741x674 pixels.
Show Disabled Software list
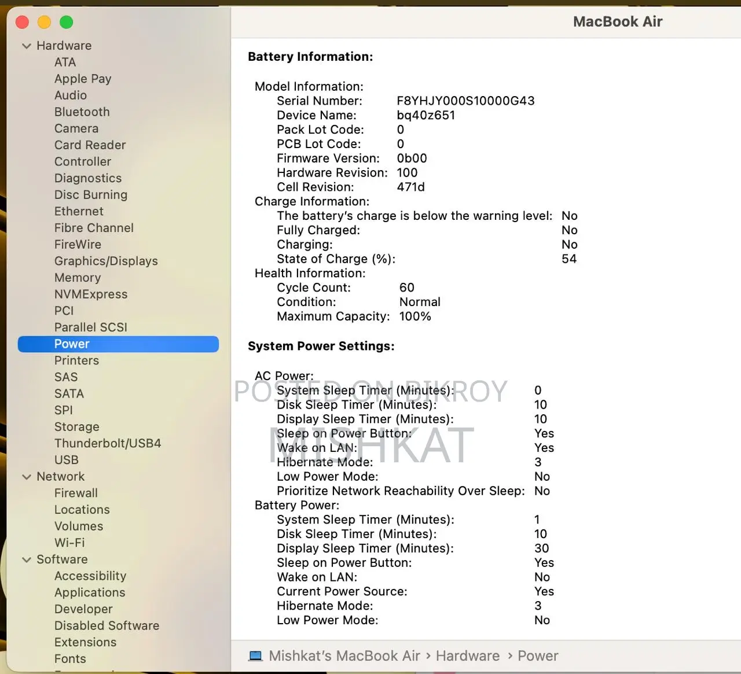(x=107, y=626)
